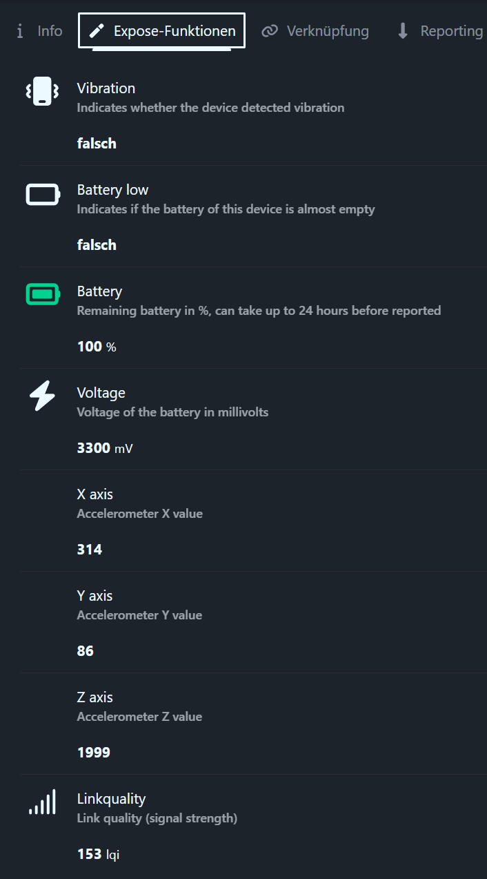Open the Info tab
The image size is (487, 879).
point(40,31)
